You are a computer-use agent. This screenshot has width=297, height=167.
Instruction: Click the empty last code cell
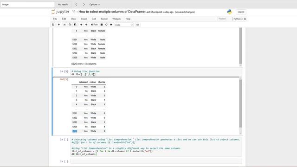coord(156,161)
